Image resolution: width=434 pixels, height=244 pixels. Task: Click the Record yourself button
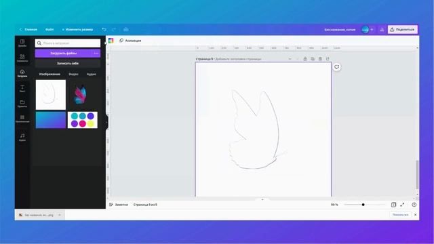tap(68, 63)
